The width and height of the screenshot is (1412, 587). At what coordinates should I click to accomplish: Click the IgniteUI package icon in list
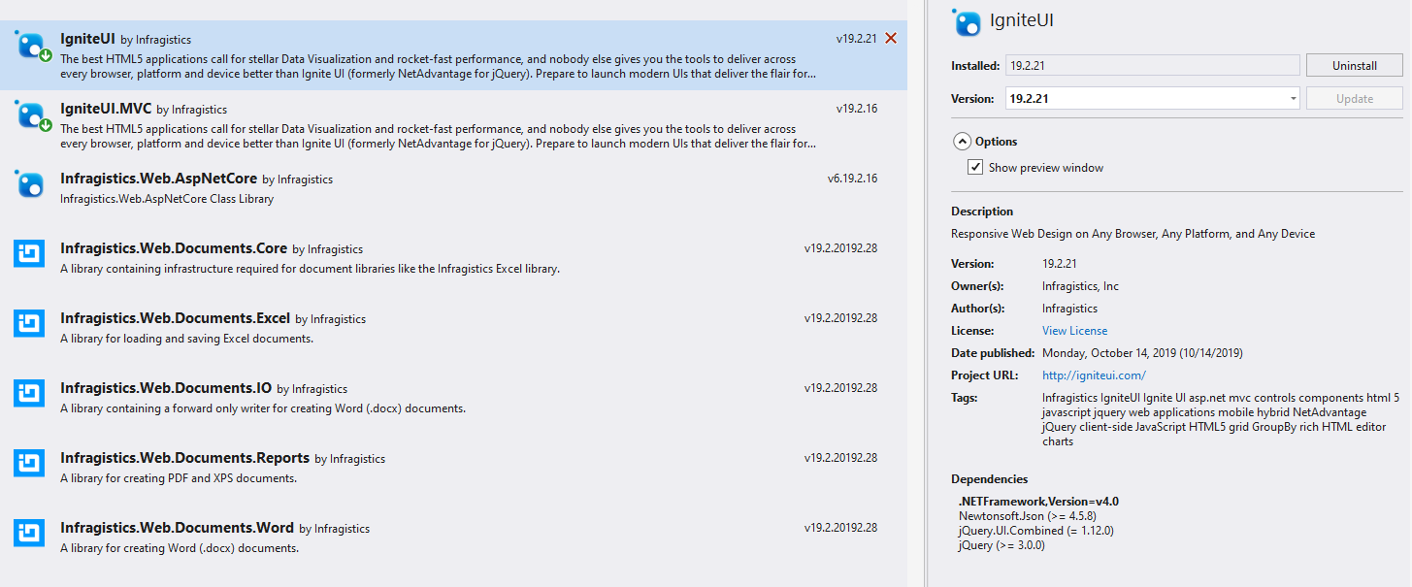point(30,45)
